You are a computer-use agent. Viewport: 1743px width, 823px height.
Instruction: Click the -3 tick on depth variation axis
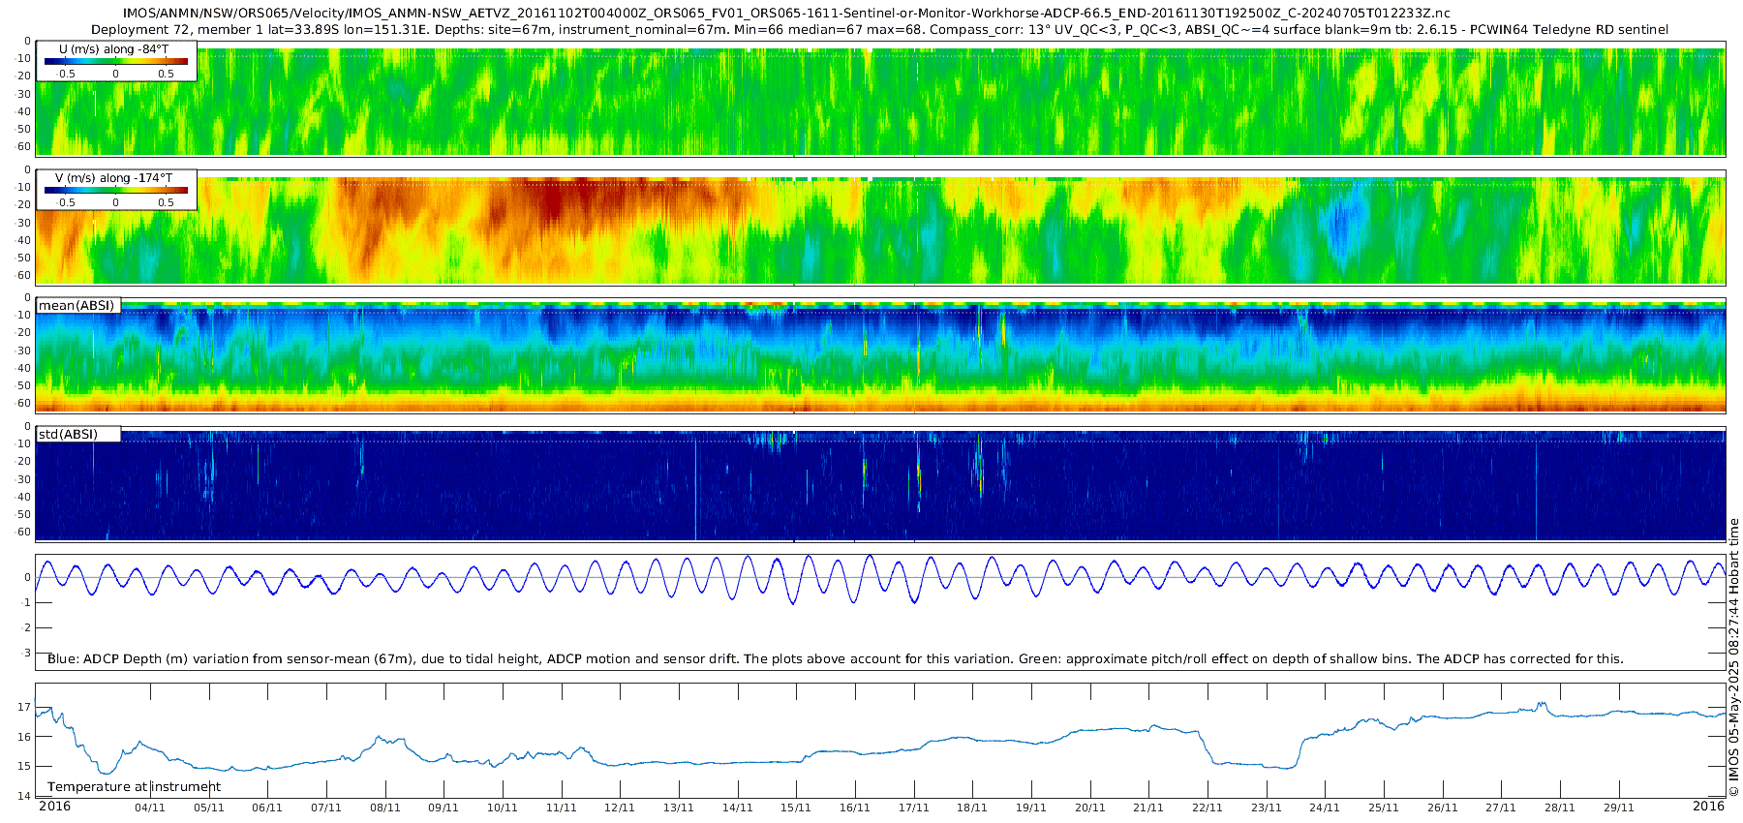tap(26, 653)
